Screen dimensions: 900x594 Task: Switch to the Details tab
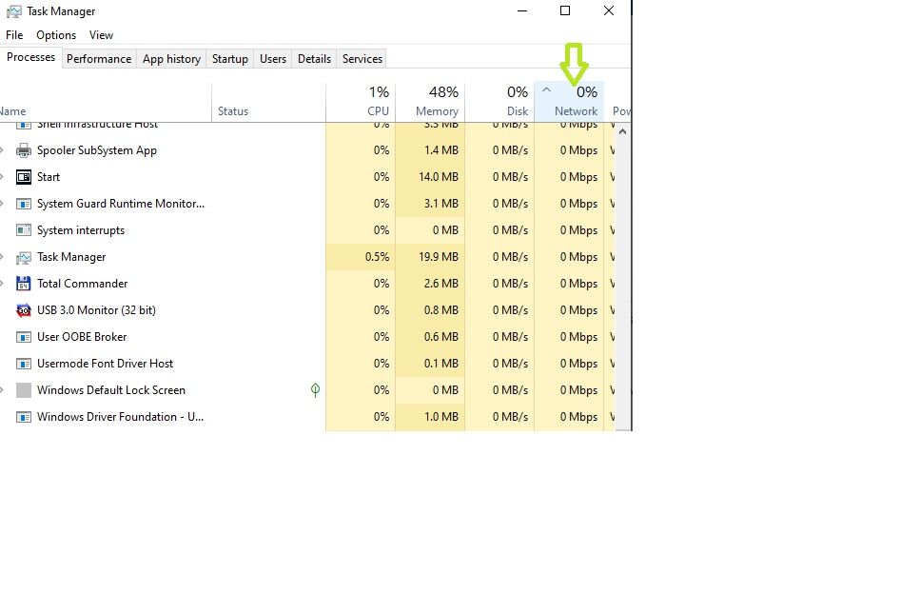click(x=314, y=59)
